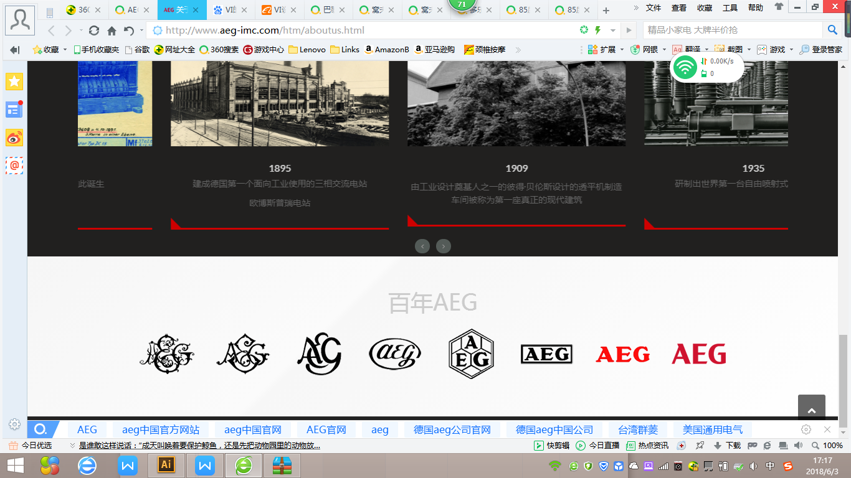The height and width of the screenshot is (478, 851).
Task: Click the browser back arrow
Action: 52,30
